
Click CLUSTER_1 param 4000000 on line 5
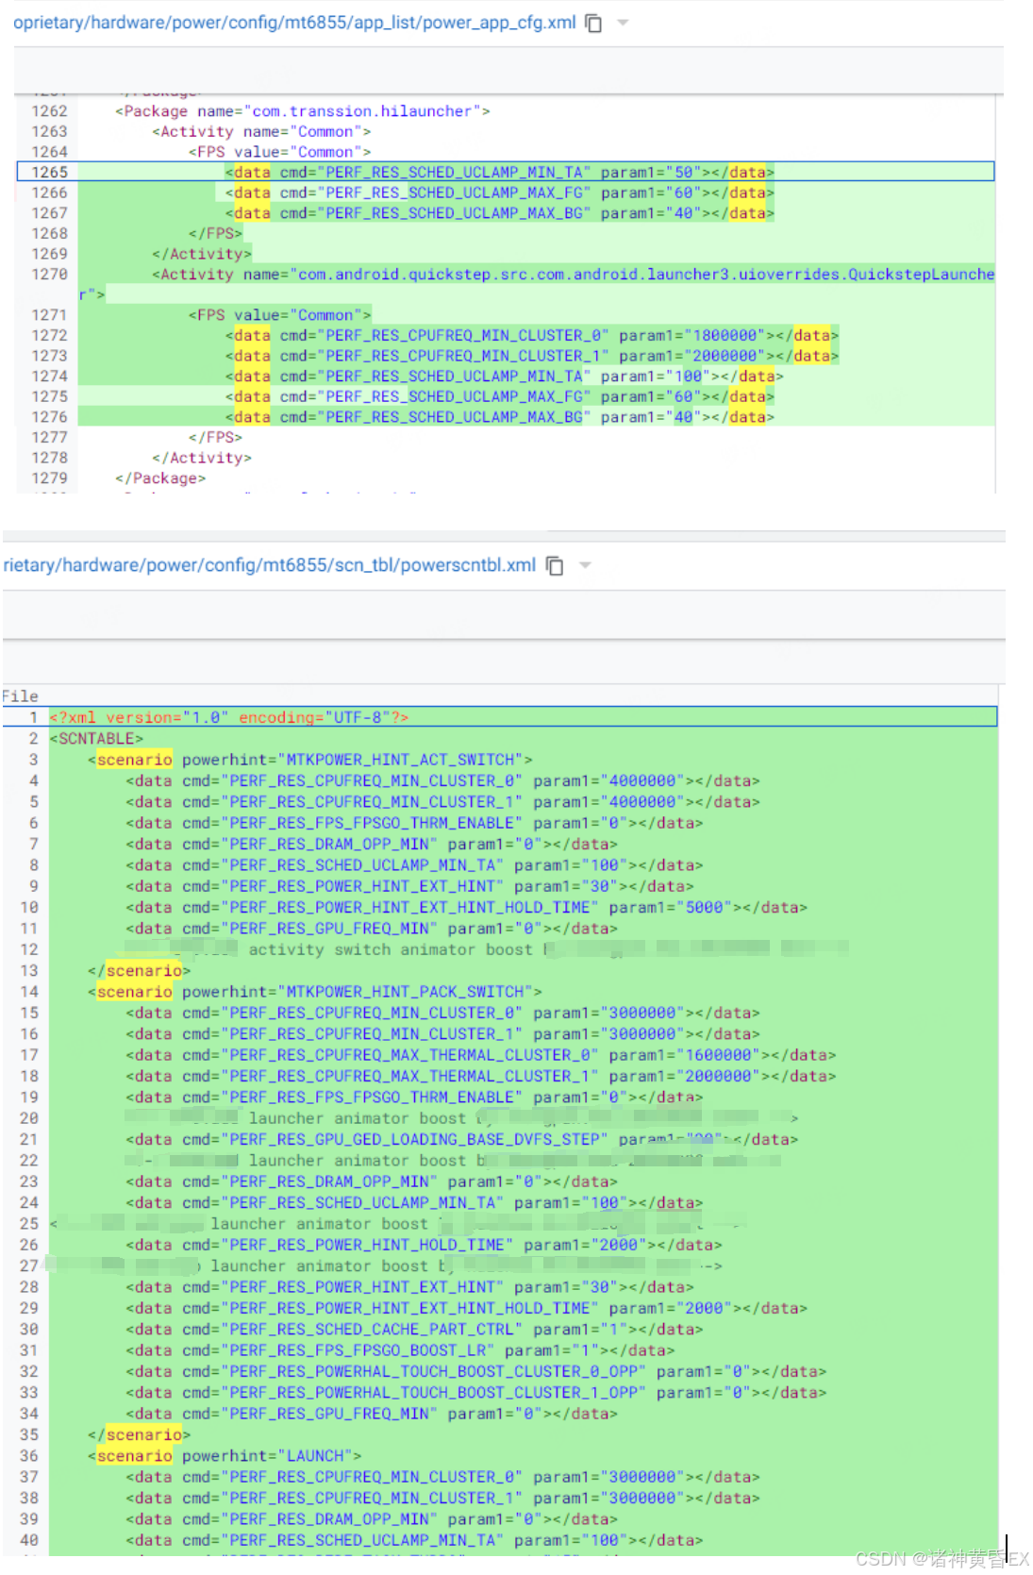tap(442, 802)
